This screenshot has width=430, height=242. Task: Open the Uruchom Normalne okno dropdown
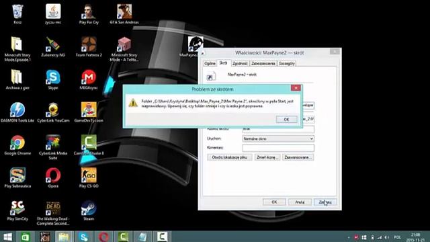pos(278,139)
